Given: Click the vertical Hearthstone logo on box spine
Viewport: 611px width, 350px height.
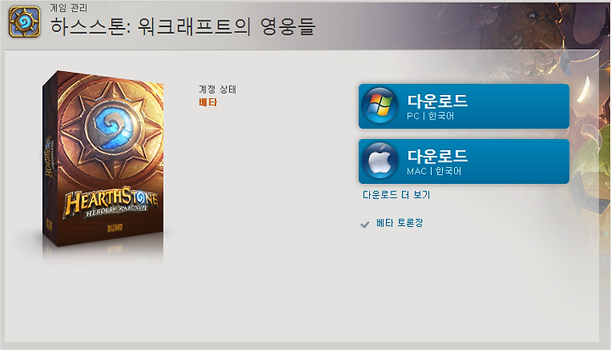Looking at the screenshot, I should point(49,157).
